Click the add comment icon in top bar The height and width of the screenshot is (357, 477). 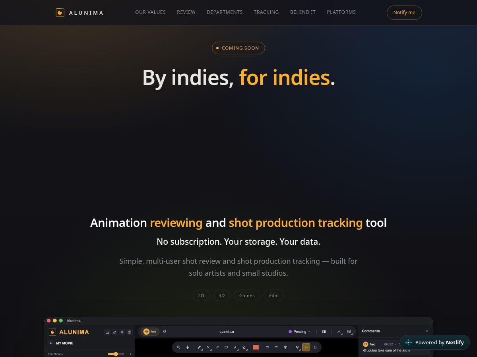click(x=349, y=332)
